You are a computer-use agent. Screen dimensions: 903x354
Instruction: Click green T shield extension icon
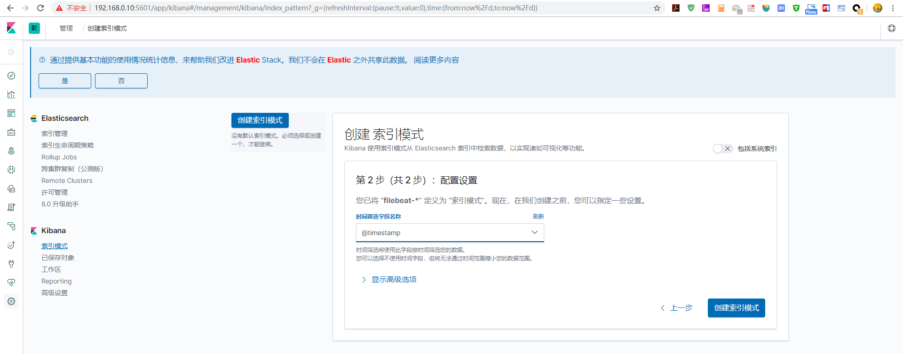tap(796, 8)
